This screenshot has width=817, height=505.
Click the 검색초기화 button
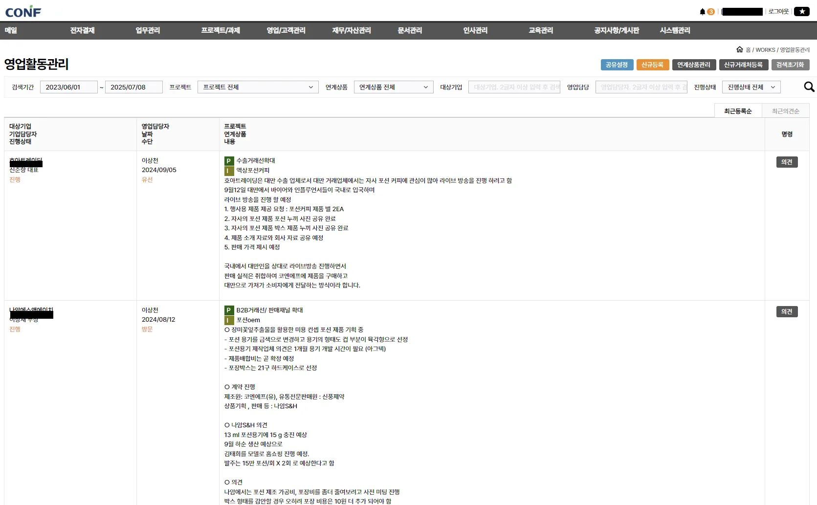point(790,65)
